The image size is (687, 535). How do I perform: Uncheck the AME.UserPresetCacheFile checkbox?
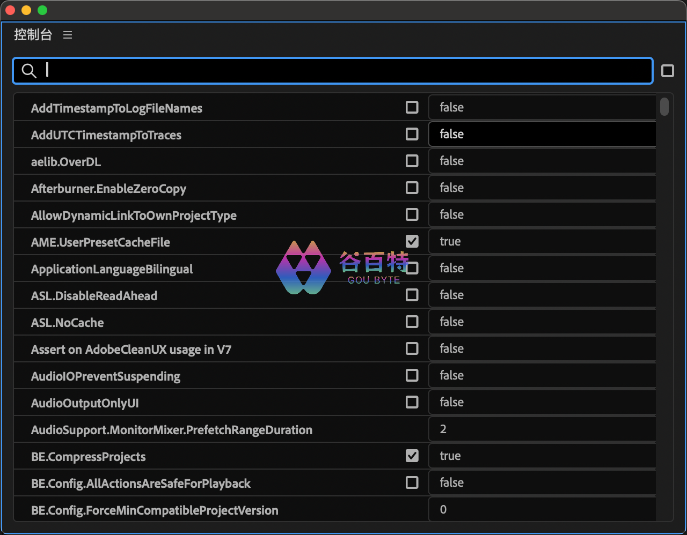(x=412, y=241)
